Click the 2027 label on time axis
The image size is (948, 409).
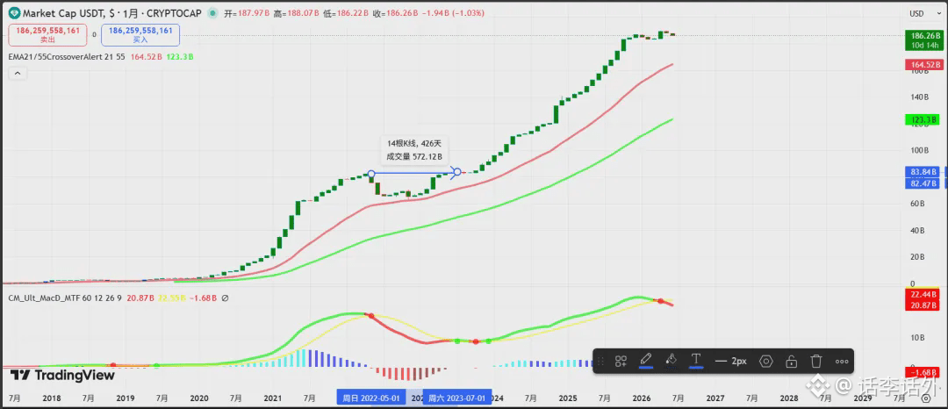[715, 398]
